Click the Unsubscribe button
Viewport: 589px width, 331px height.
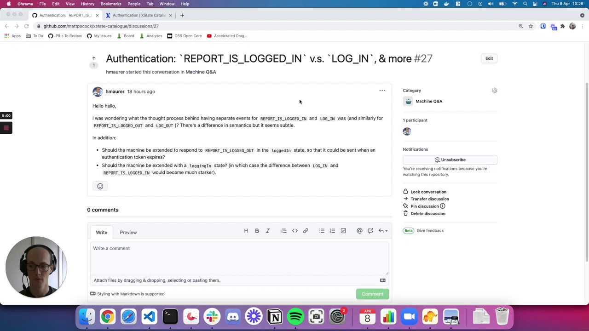tap(450, 160)
